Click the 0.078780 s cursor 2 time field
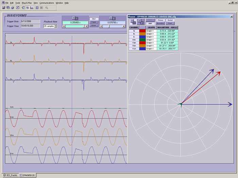The image size is (238, 178). [x=113, y=22]
